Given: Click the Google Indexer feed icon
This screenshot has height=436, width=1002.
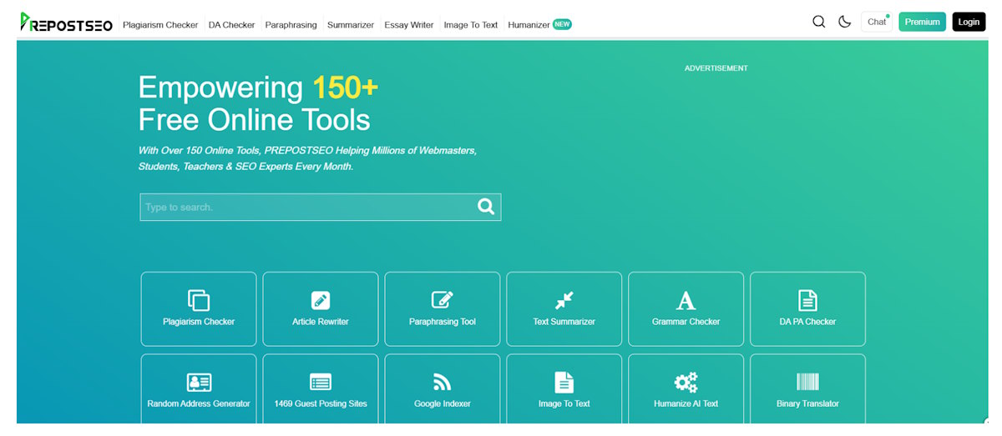Looking at the screenshot, I should tap(443, 382).
